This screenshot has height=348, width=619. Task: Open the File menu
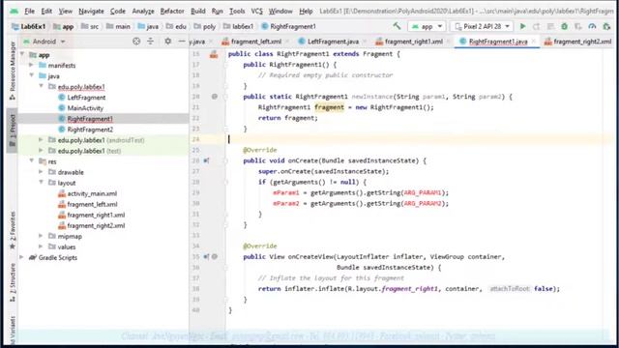tap(30, 11)
